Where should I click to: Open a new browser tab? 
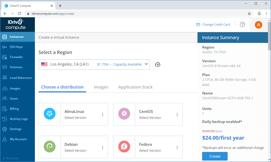[60, 6]
